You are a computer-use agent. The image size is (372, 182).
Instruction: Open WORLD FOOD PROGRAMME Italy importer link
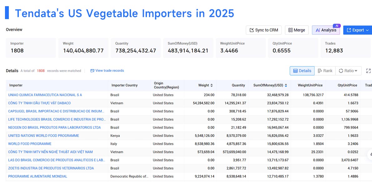[x=30, y=144]
